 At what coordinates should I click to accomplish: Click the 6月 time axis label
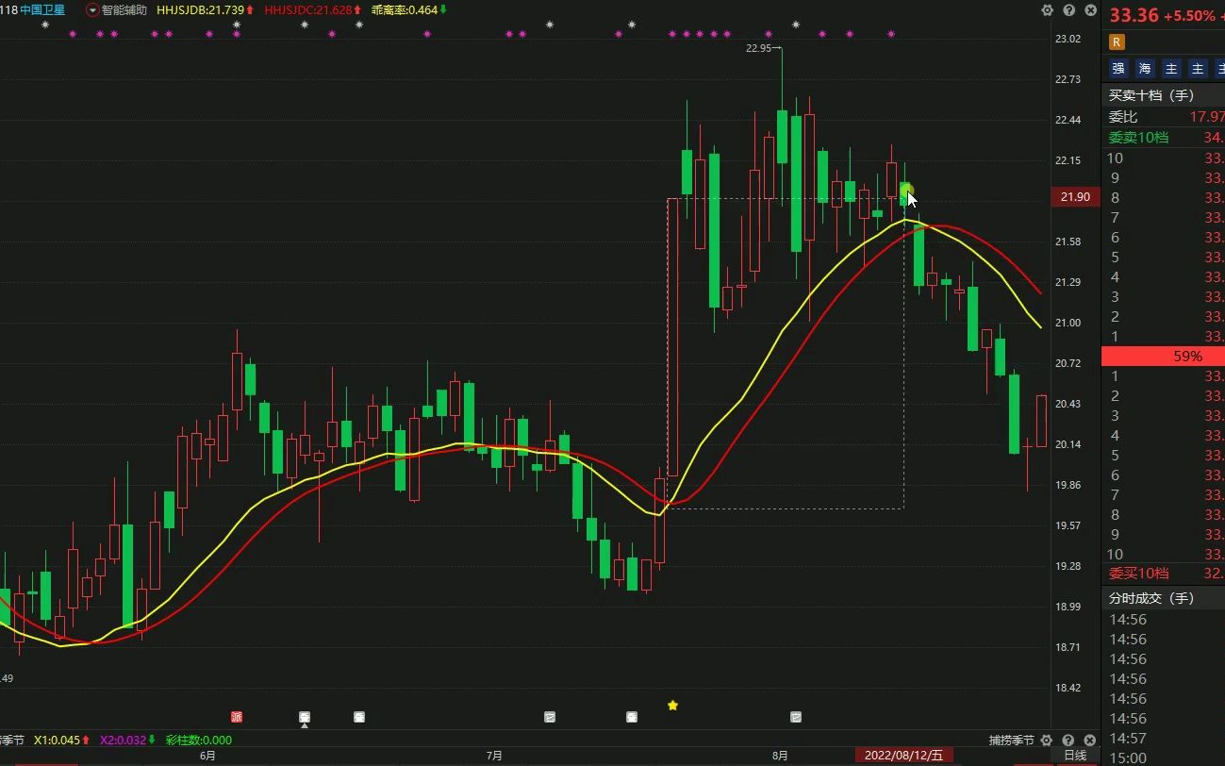(207, 756)
